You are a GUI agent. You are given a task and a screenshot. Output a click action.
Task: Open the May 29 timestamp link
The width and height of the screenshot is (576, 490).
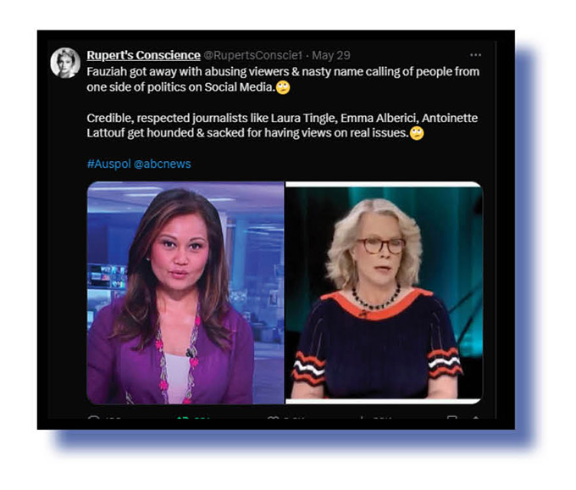(331, 55)
